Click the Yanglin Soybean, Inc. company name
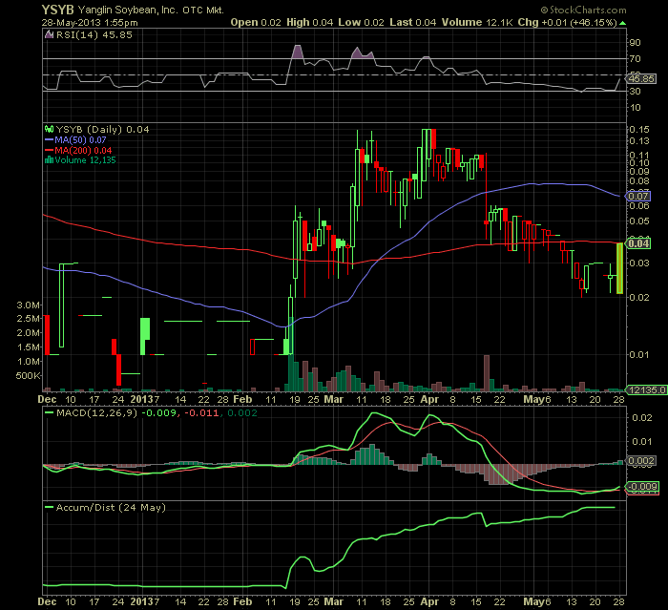 pyautogui.click(x=128, y=10)
